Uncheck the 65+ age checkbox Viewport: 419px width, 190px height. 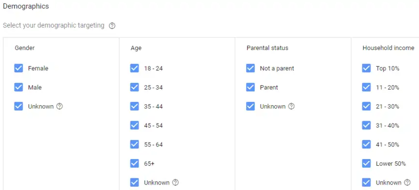pyautogui.click(x=134, y=163)
